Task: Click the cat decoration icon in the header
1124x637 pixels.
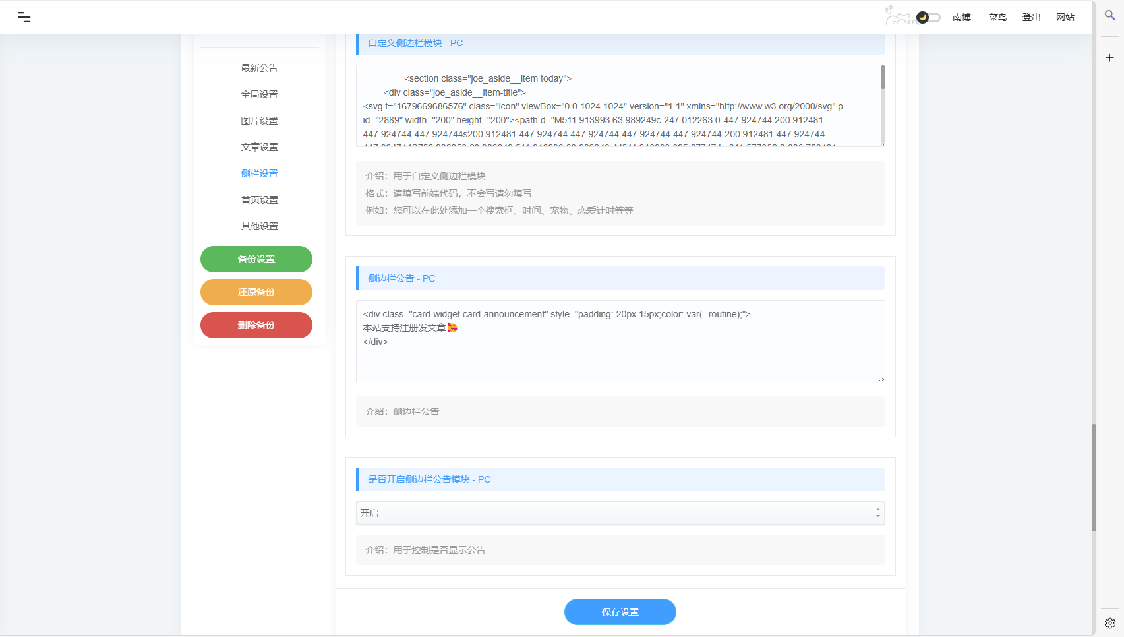Action: (x=898, y=16)
